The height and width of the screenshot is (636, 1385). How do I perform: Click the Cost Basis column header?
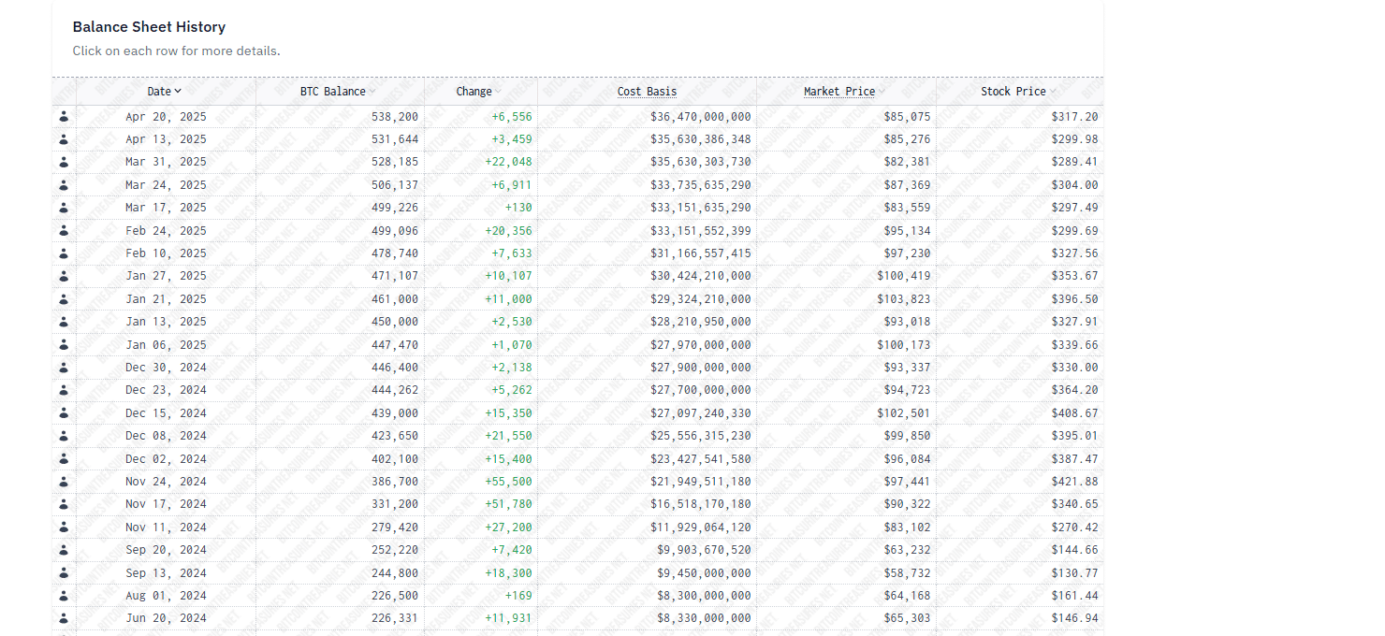(x=647, y=92)
